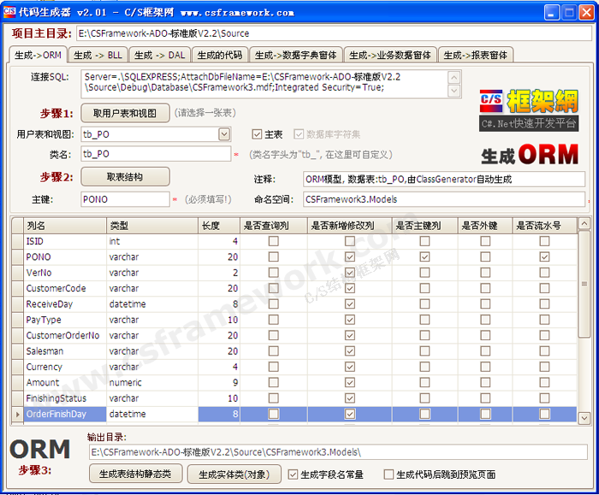The image size is (599, 495).
Task: Enable 生成代码后跳到预览页面 option
Action: (x=389, y=474)
